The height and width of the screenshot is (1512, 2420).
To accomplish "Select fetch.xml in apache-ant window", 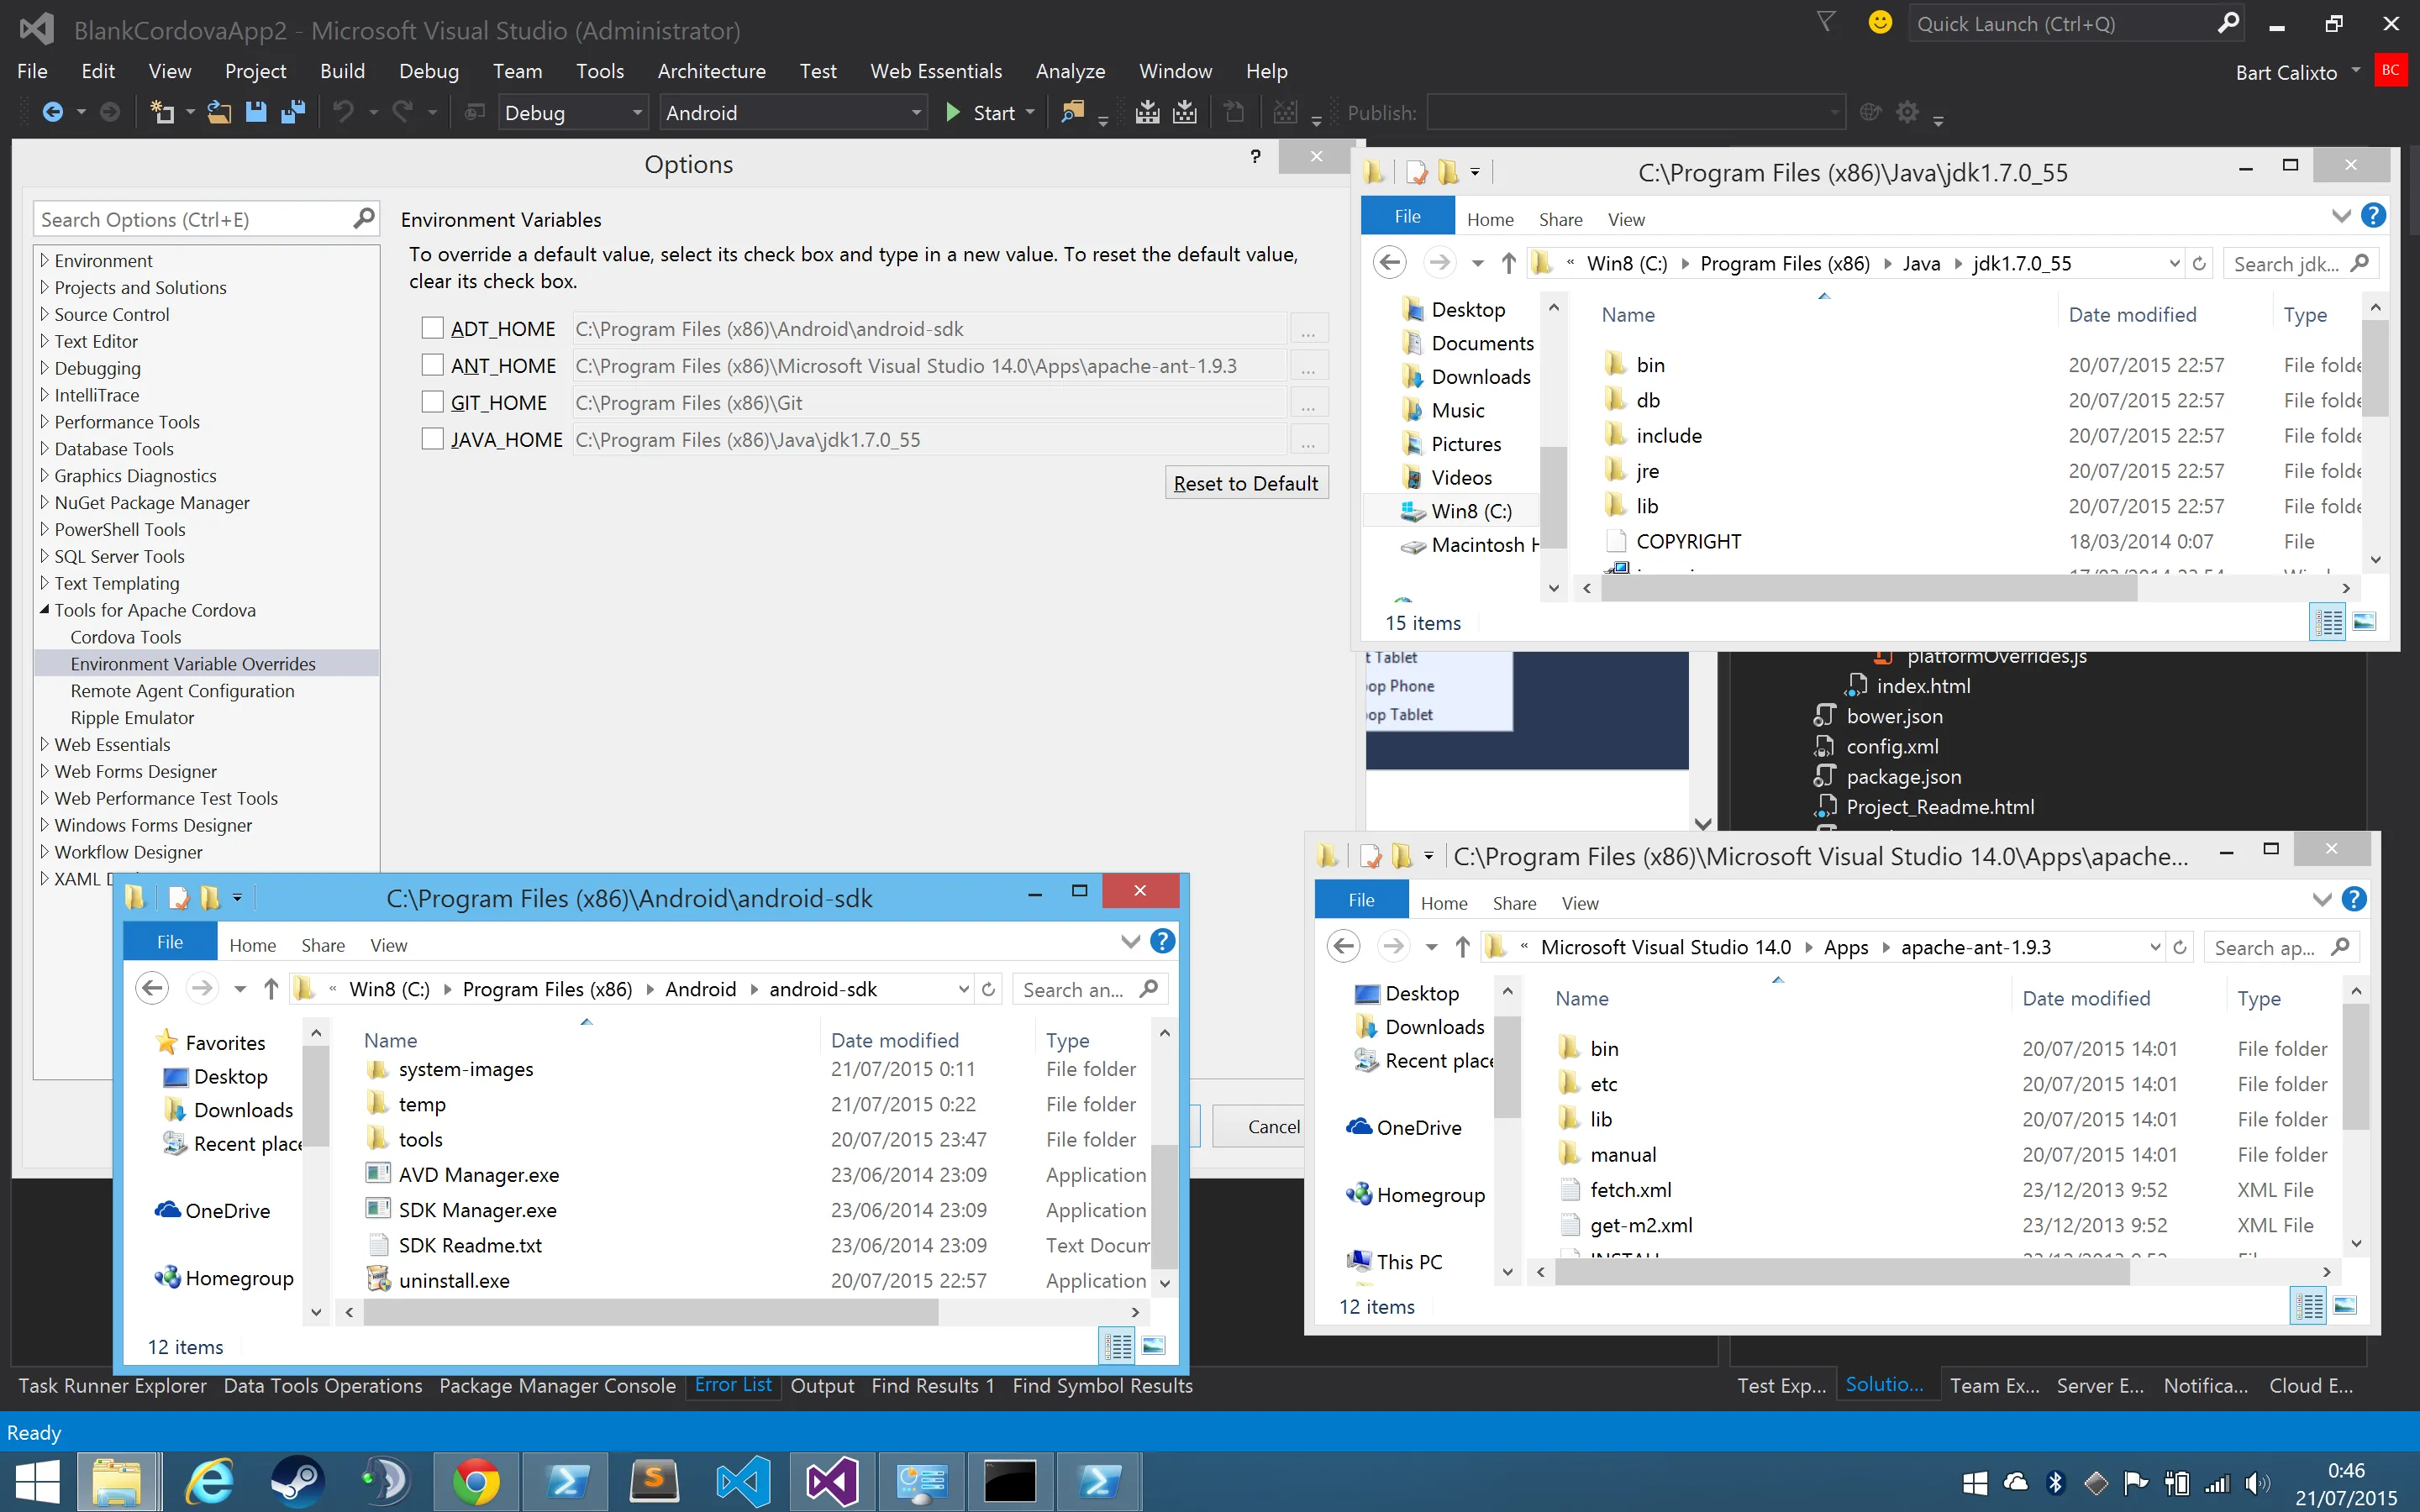I will tap(1630, 1190).
